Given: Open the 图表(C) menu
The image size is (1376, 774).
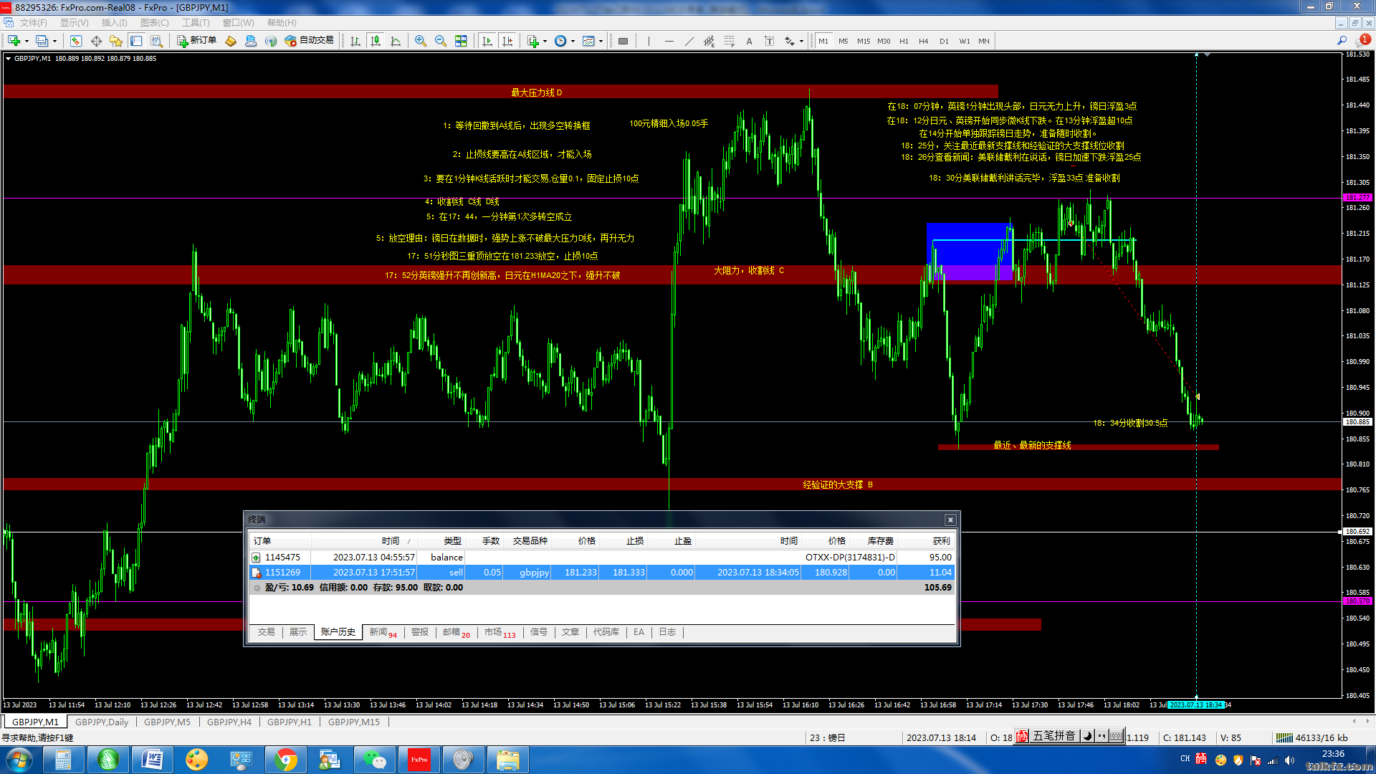Looking at the screenshot, I should [155, 23].
